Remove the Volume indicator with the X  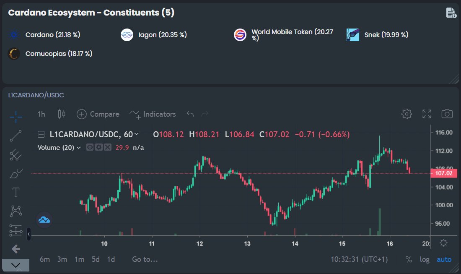[x=108, y=147]
